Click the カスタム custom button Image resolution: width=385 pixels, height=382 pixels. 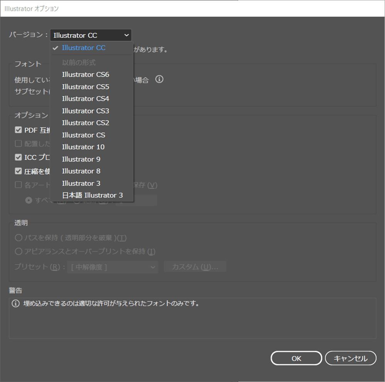(x=195, y=267)
